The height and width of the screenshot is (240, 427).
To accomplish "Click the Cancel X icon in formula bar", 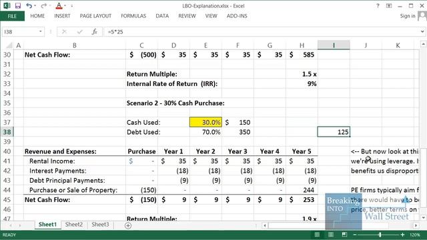I will [x=64, y=32].
